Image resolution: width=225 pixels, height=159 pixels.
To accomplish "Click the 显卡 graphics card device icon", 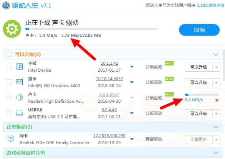I will pyautogui.click(x=20, y=82).
